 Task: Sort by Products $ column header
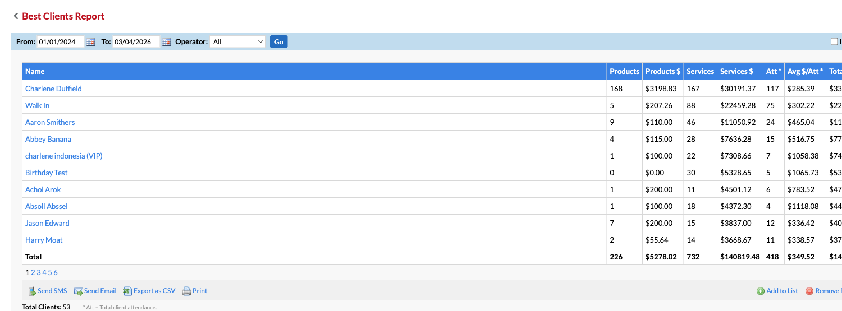662,71
